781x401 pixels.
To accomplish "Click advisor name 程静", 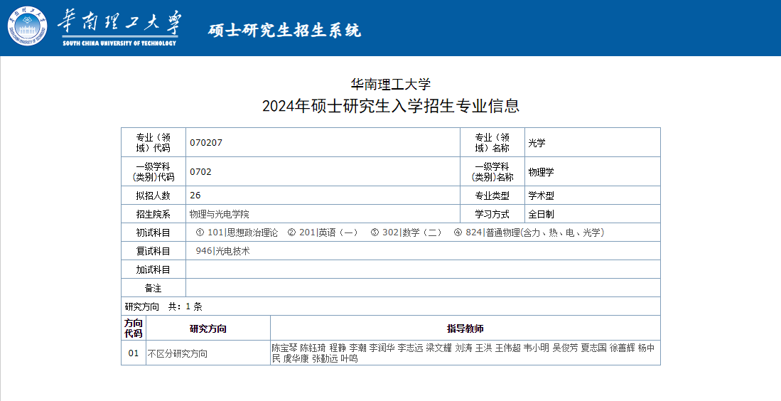I will (338, 348).
